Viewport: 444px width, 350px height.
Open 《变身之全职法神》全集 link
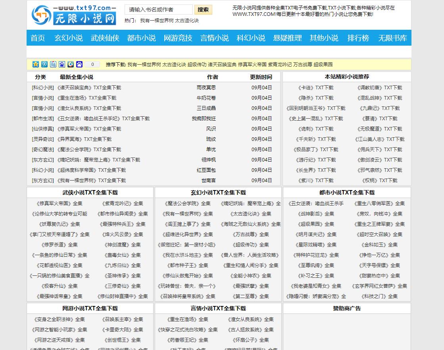pos(60,319)
